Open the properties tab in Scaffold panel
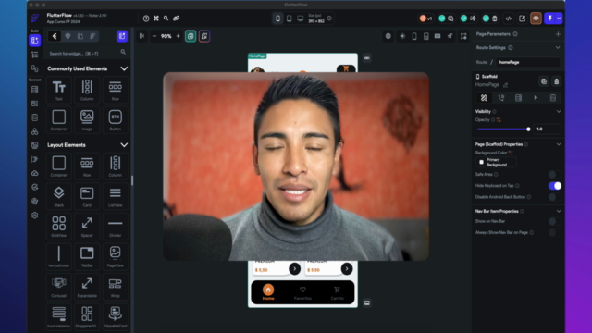The image size is (592, 333). (484, 98)
